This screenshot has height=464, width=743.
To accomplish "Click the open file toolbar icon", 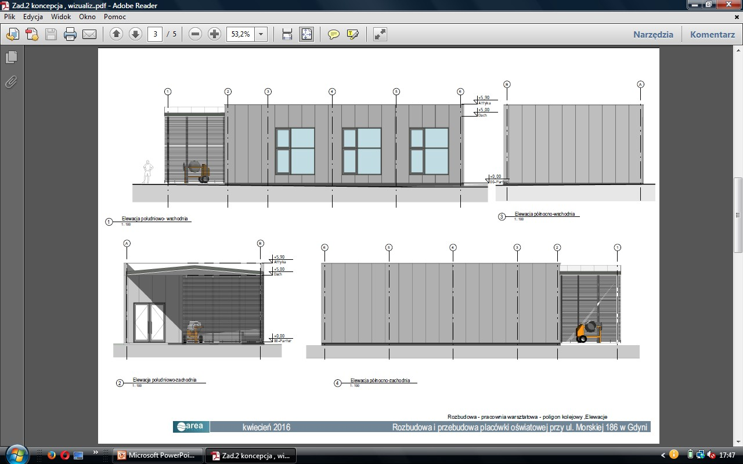I will point(13,34).
